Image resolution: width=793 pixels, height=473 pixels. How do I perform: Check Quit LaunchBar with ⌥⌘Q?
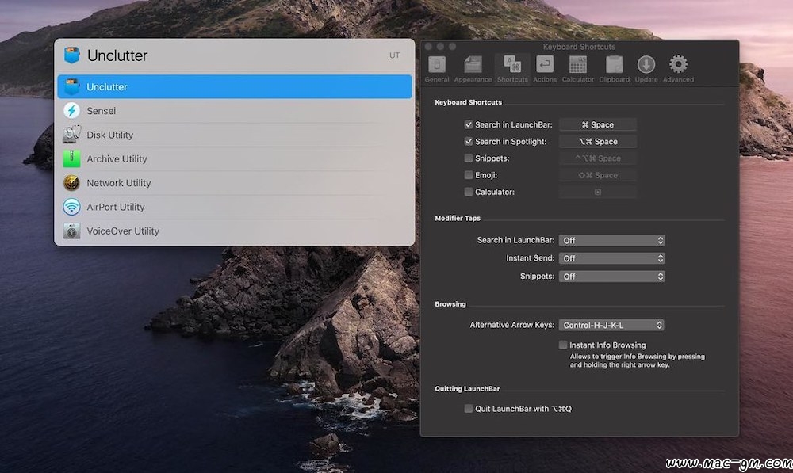(469, 408)
